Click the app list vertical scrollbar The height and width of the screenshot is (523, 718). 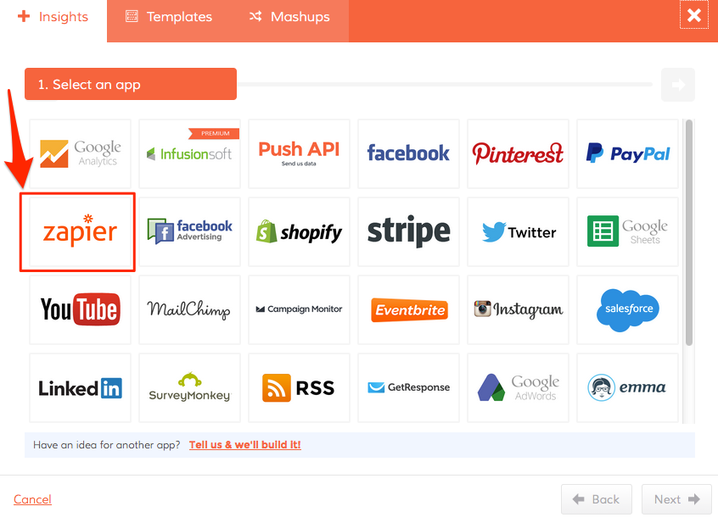click(x=688, y=233)
